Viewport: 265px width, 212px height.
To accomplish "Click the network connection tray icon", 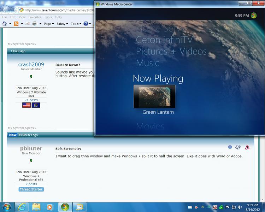I will 234,207.
